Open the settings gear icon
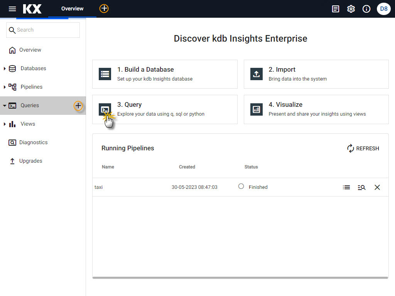Image resolution: width=395 pixels, height=296 pixels. (351, 9)
